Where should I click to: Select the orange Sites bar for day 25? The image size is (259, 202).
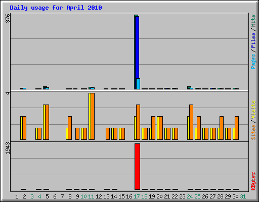click(x=199, y=128)
